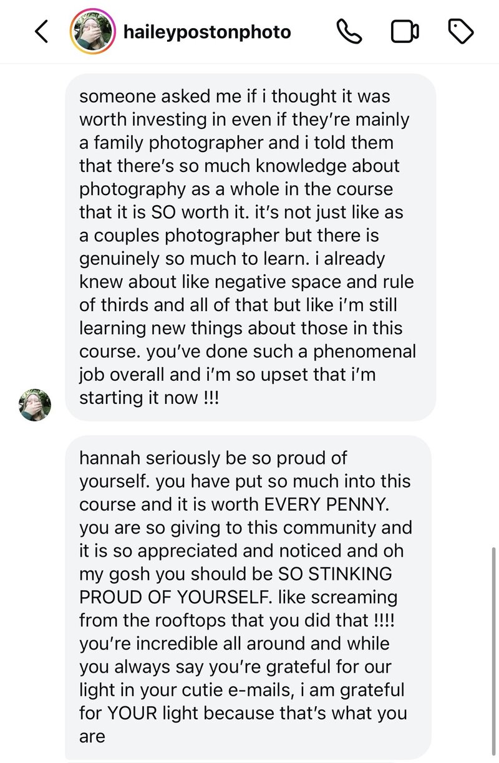Tap small sender avatar beside first message
The image size is (499, 763).
point(35,405)
